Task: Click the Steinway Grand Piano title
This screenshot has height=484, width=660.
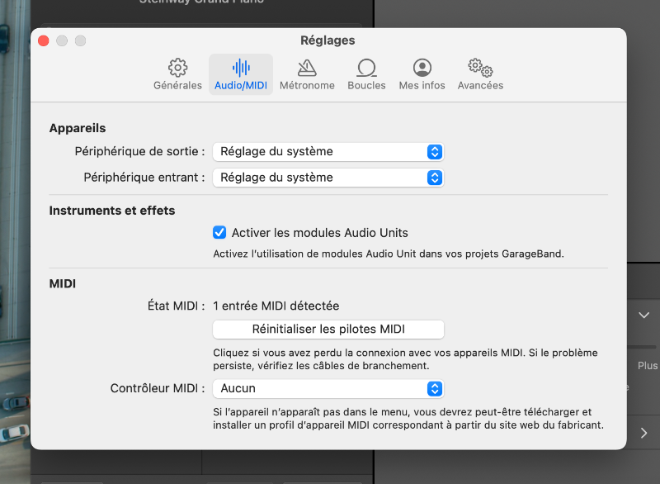Action: click(x=201, y=2)
